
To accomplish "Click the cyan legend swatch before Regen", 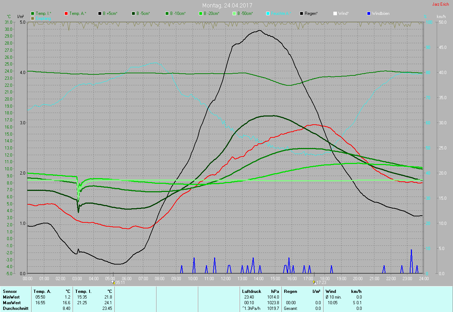I will 268,13.
